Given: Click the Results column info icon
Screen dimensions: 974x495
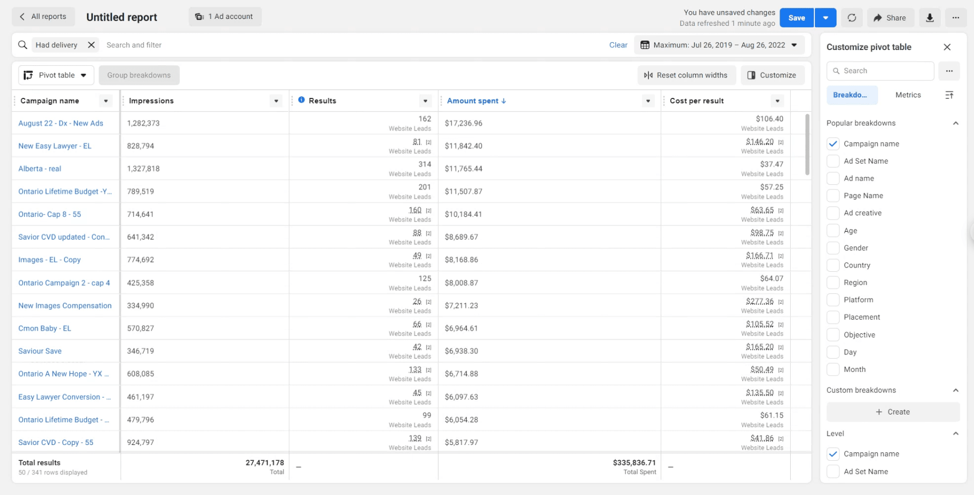Looking at the screenshot, I should pyautogui.click(x=301, y=100).
